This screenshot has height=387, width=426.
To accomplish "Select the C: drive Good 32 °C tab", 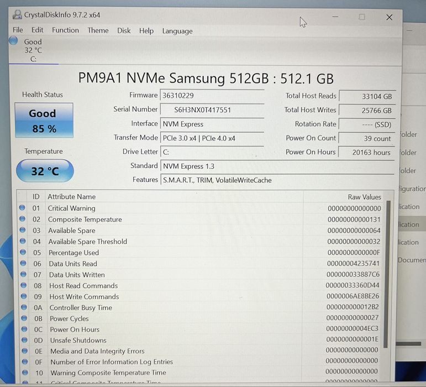I will pyautogui.click(x=33, y=50).
